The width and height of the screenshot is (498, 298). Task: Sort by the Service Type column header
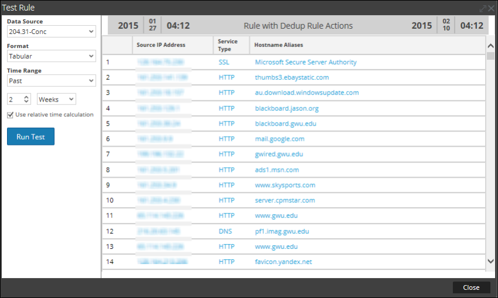click(228, 45)
